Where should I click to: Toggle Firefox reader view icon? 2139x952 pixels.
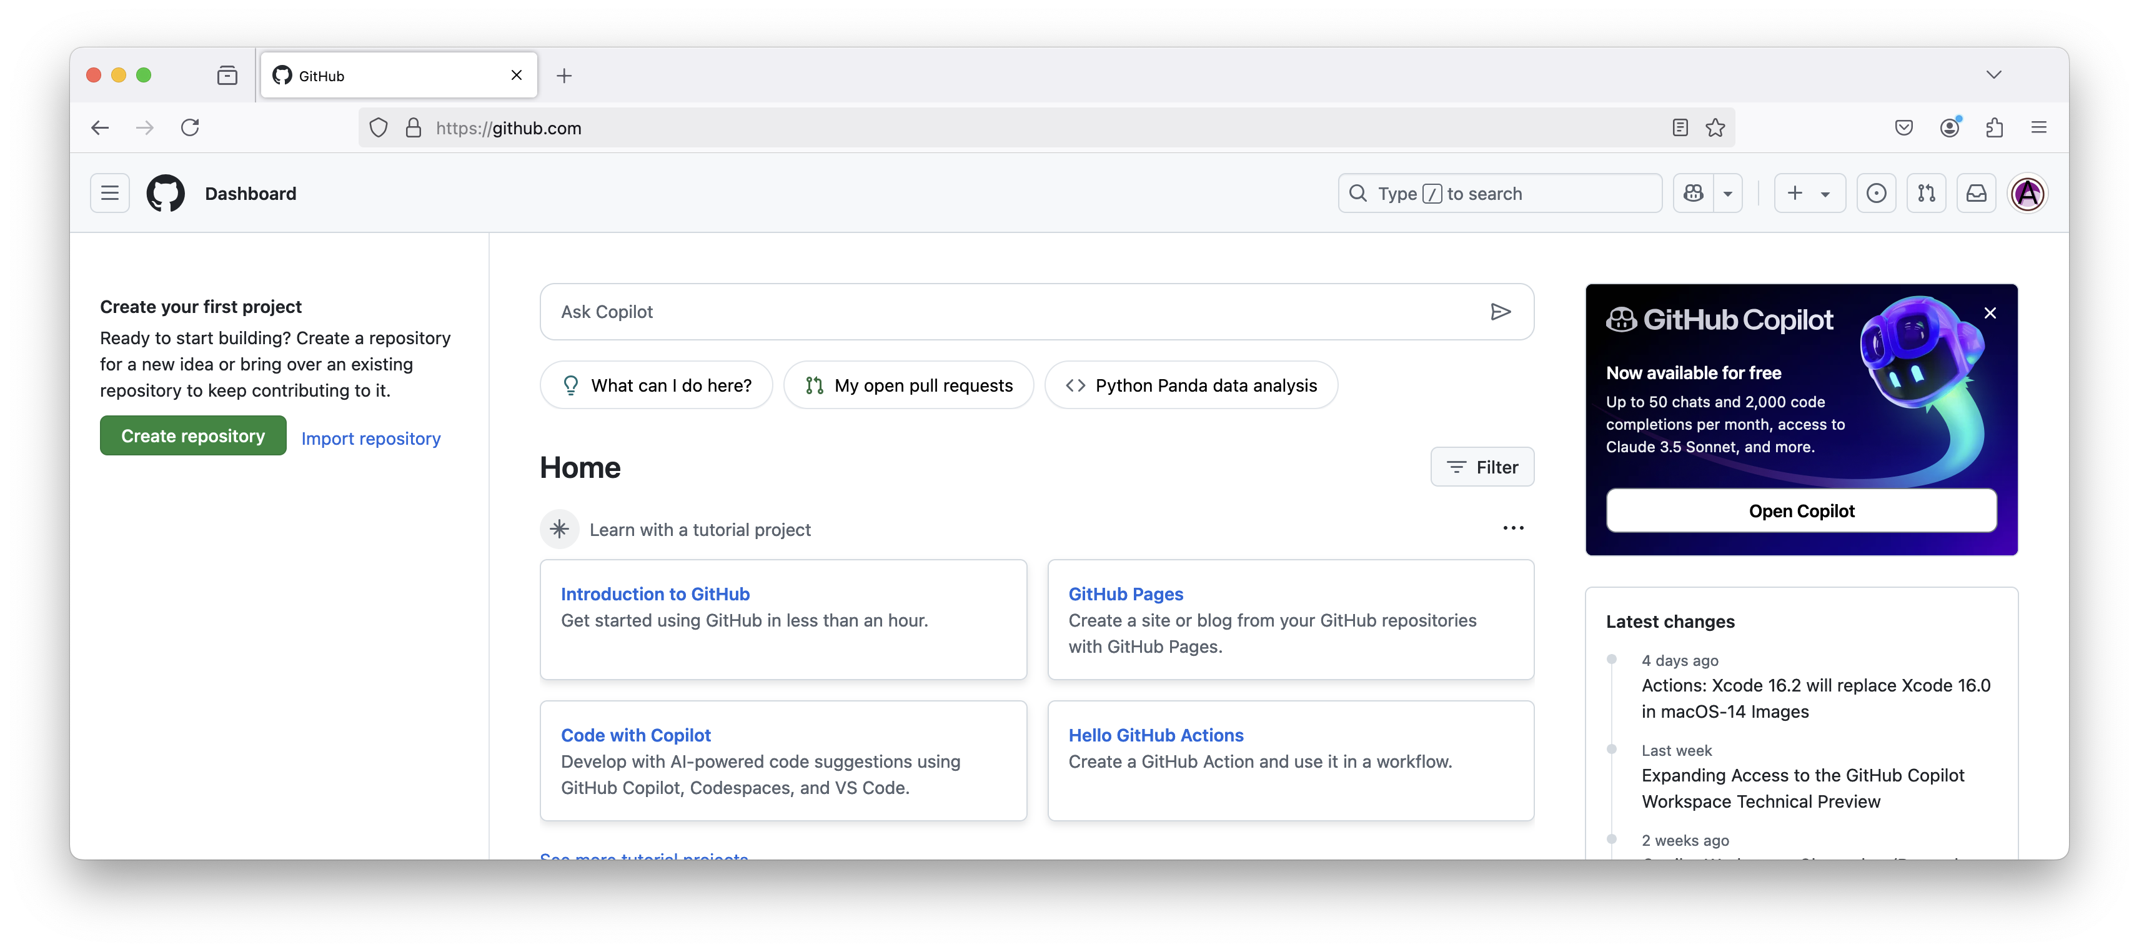[1680, 128]
